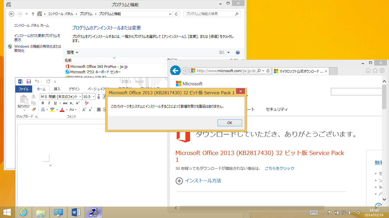Toggle Superscript x² in Word
389x218 pixels.
77,103
